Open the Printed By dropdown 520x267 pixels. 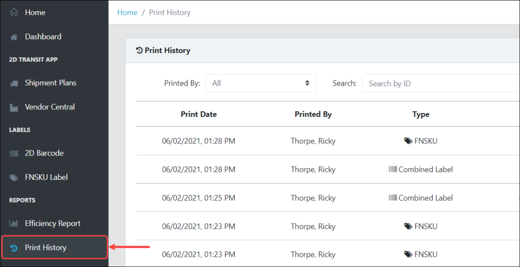(x=261, y=83)
